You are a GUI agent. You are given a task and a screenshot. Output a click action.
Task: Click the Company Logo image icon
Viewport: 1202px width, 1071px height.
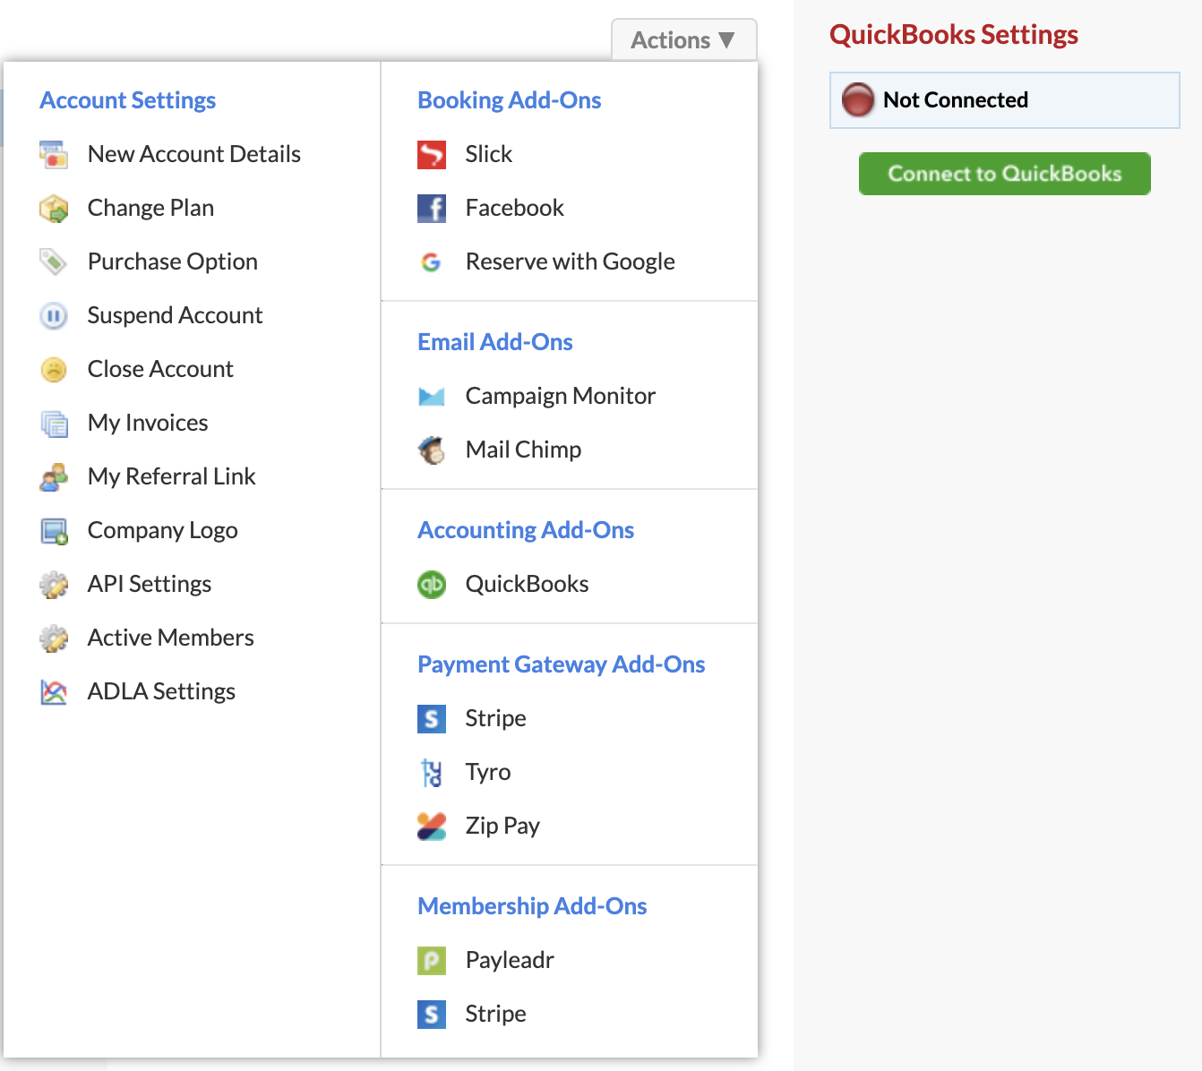tap(54, 530)
